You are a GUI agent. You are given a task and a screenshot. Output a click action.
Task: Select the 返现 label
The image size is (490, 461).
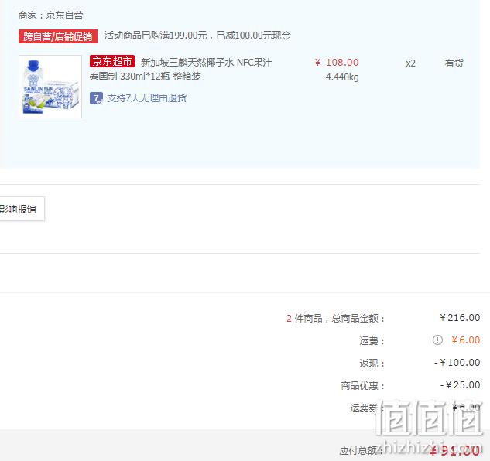(372, 364)
